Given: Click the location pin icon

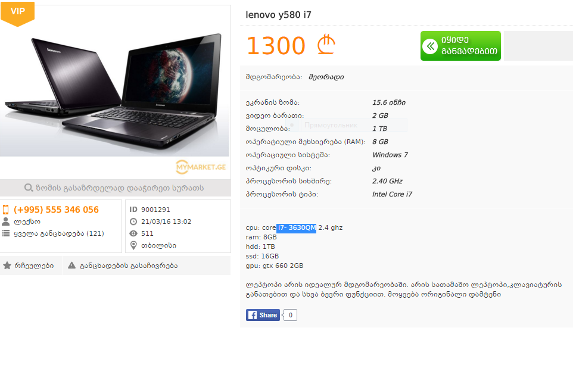Looking at the screenshot, I should pos(133,245).
